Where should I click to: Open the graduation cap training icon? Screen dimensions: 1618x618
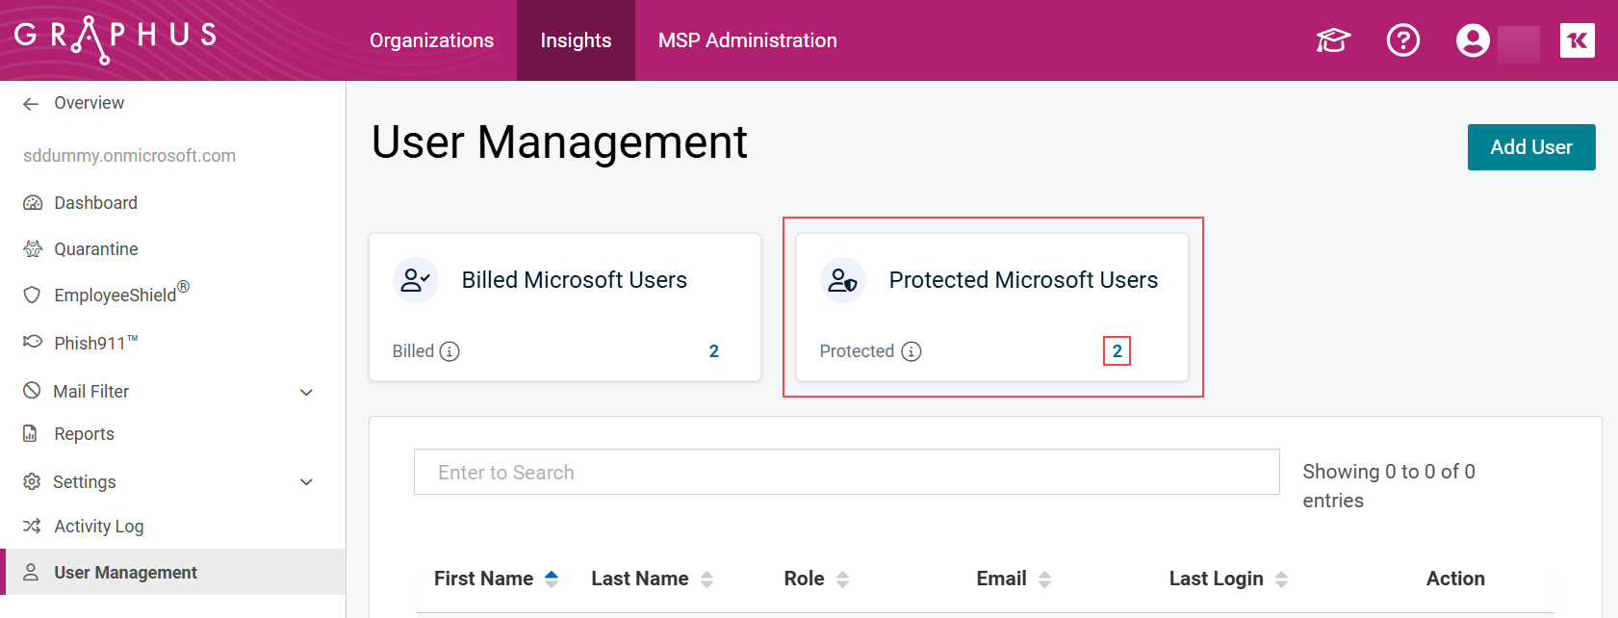[x=1333, y=40]
